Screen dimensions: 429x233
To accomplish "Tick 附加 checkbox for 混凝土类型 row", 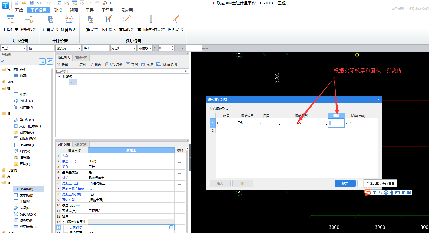I will click(x=180, y=183).
